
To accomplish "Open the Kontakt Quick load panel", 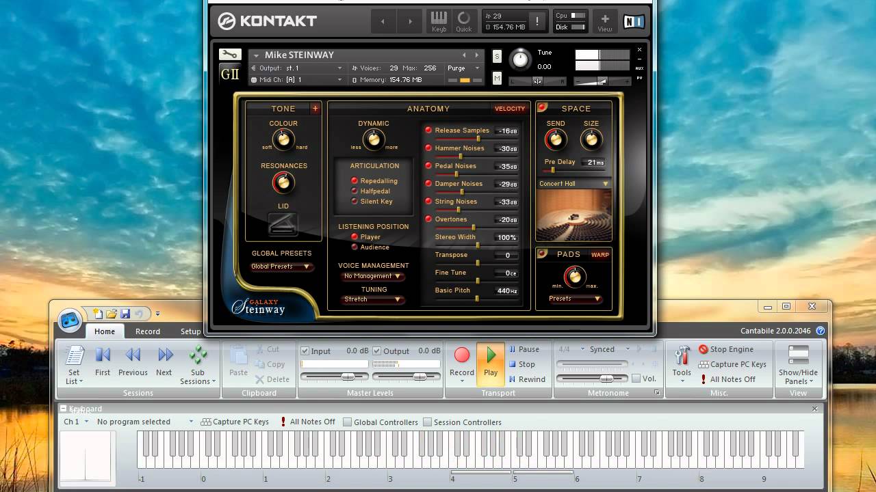I will (464, 21).
